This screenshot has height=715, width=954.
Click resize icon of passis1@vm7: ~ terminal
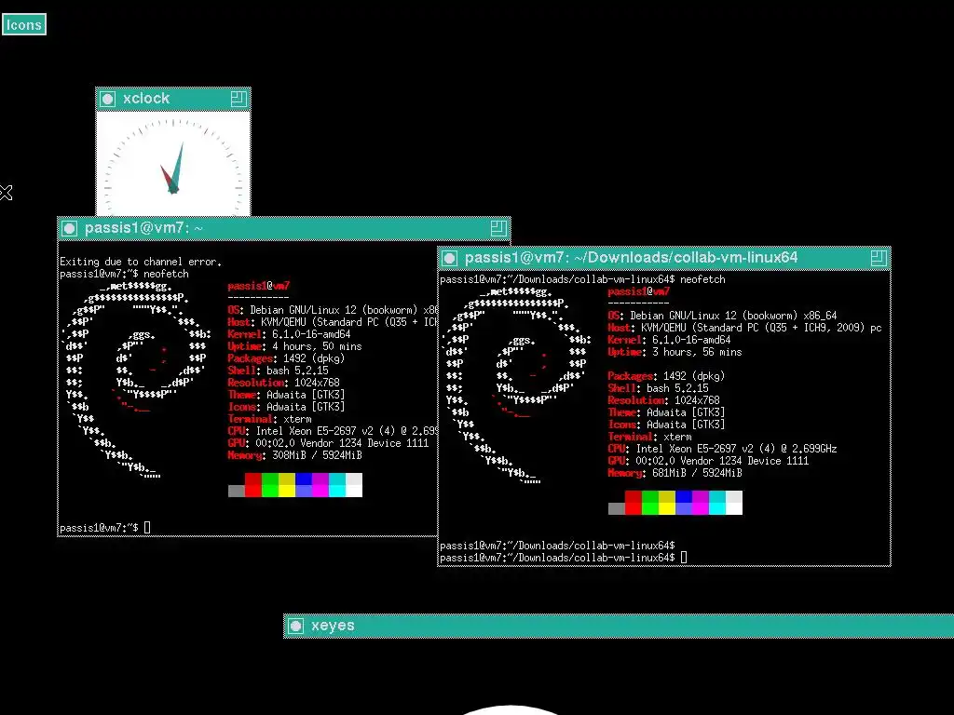pyautogui.click(x=498, y=228)
